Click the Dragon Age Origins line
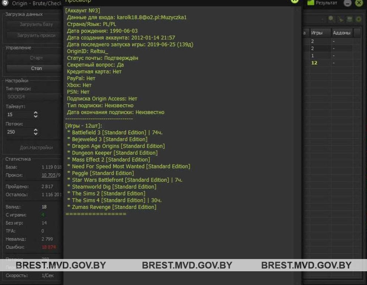This screenshot has height=285, width=367. tap(116, 146)
